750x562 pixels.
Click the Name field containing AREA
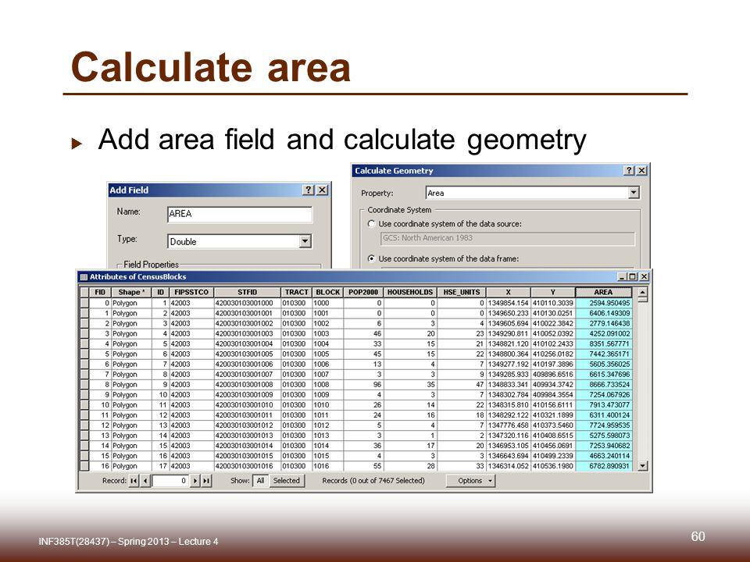point(240,214)
